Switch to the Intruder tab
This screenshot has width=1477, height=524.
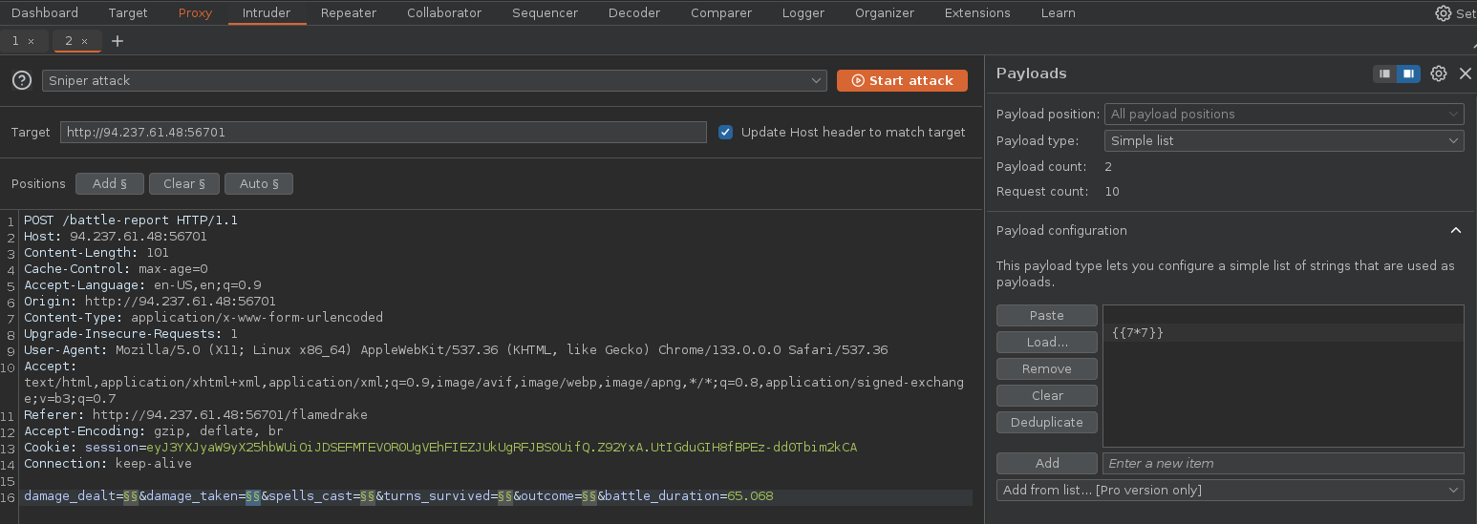267,13
